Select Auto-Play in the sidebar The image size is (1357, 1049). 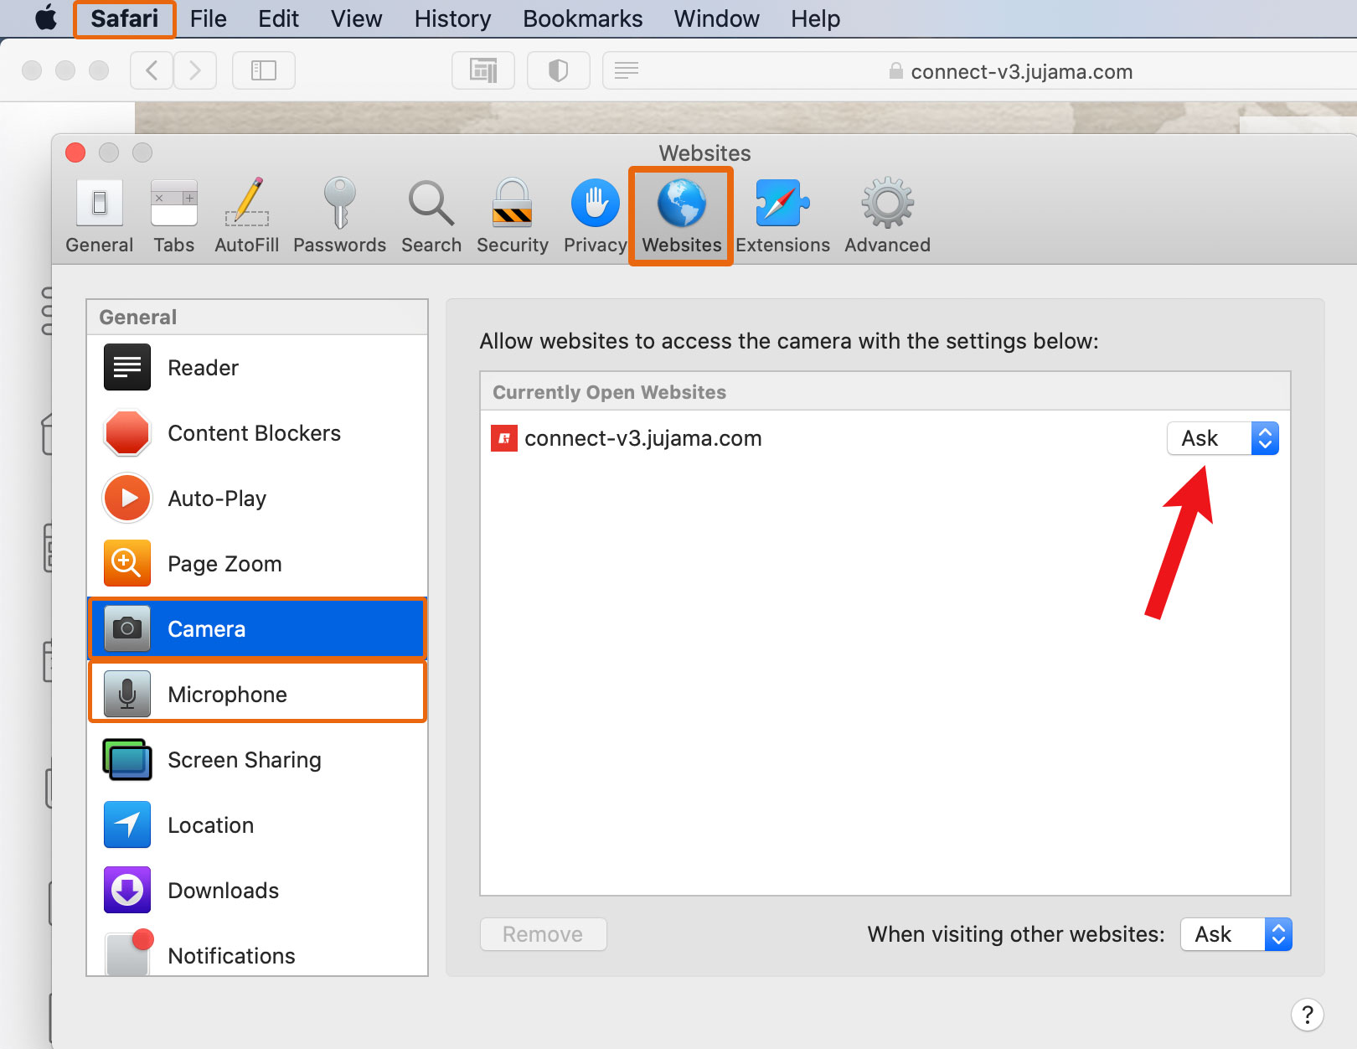[x=257, y=499]
